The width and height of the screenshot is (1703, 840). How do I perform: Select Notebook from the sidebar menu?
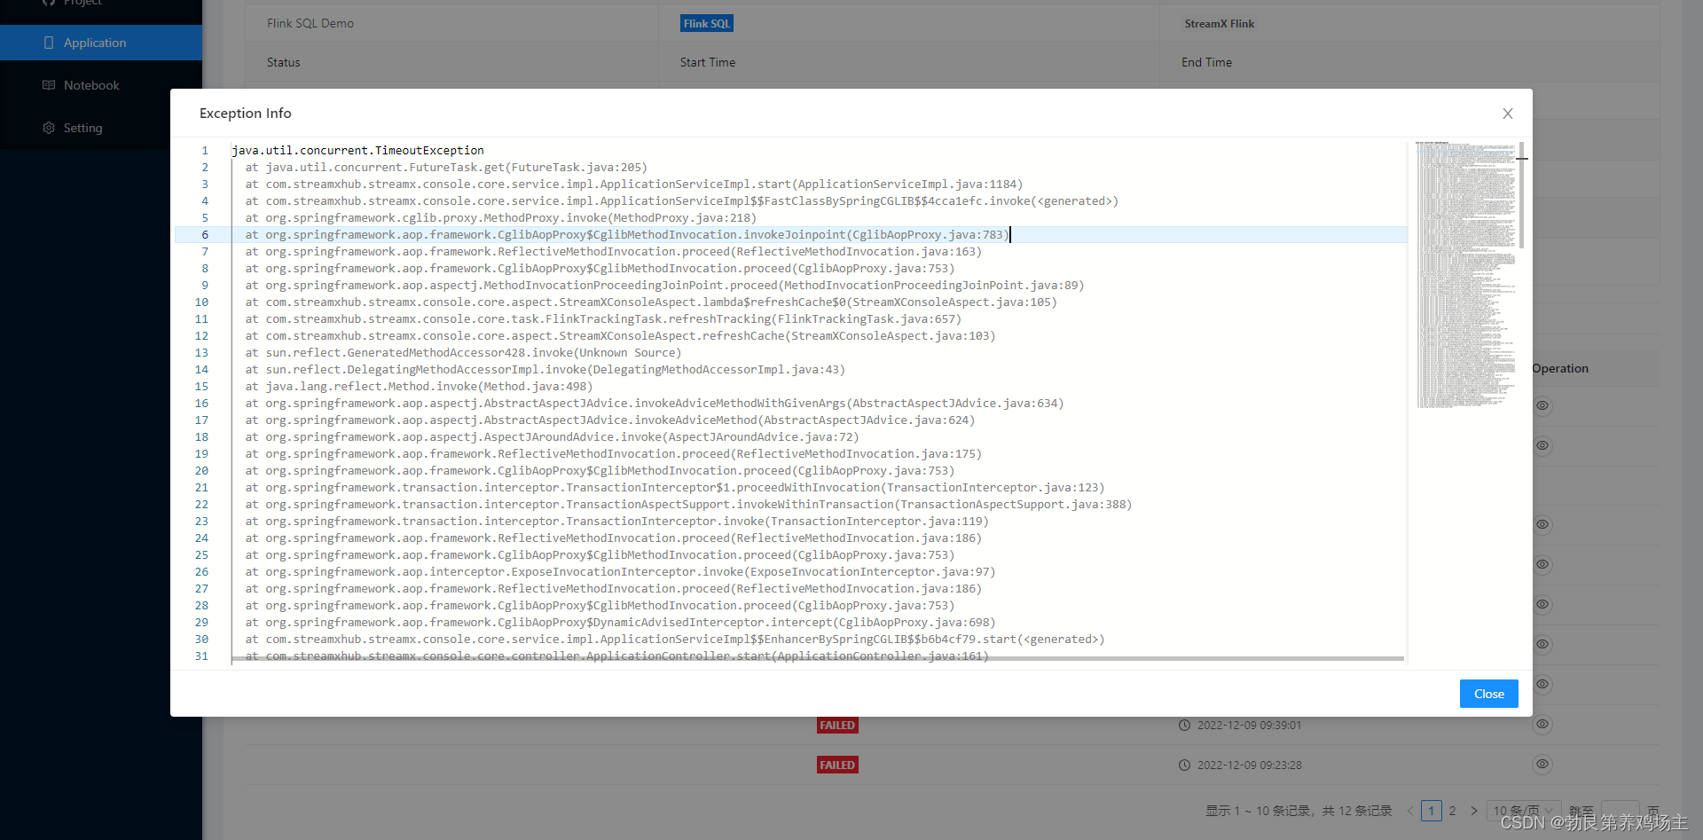pos(91,84)
